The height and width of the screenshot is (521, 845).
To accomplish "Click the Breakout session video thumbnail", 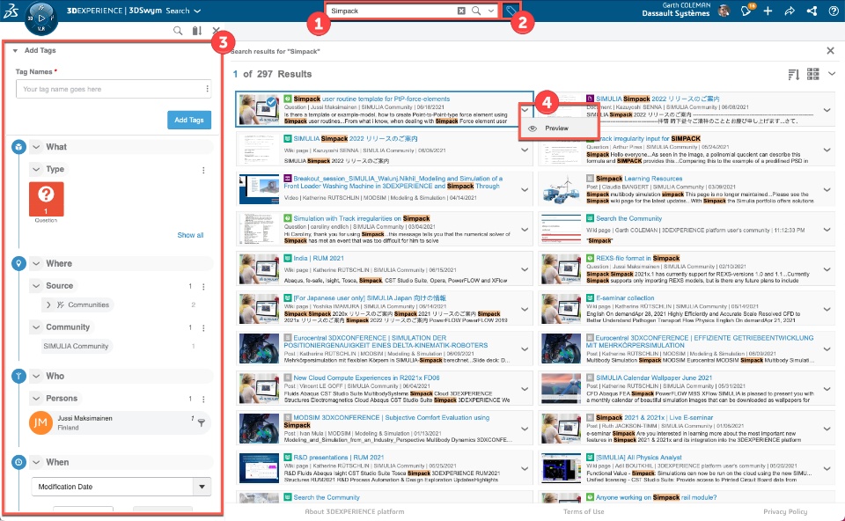I will [x=259, y=189].
